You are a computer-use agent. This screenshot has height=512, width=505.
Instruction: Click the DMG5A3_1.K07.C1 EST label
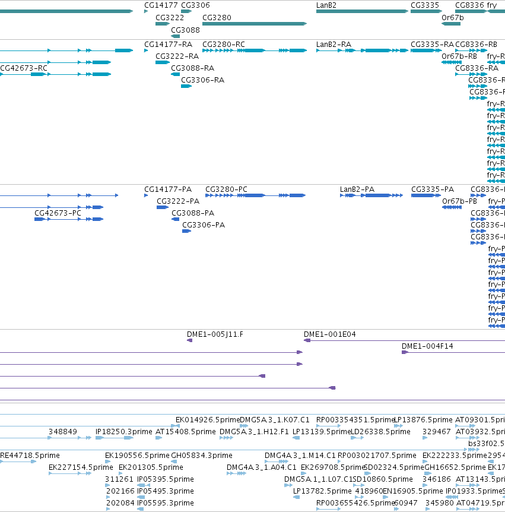point(275,419)
